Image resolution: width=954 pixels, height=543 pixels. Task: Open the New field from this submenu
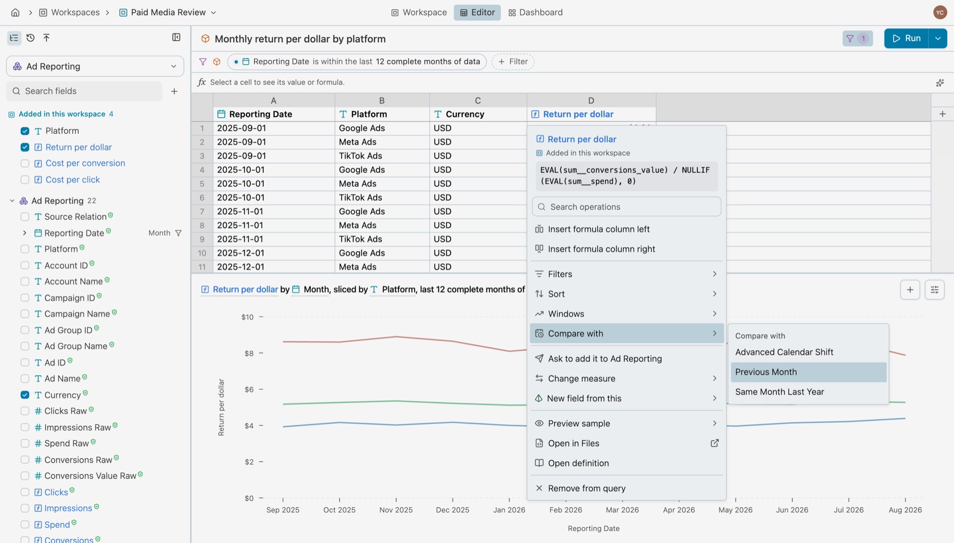pos(626,398)
